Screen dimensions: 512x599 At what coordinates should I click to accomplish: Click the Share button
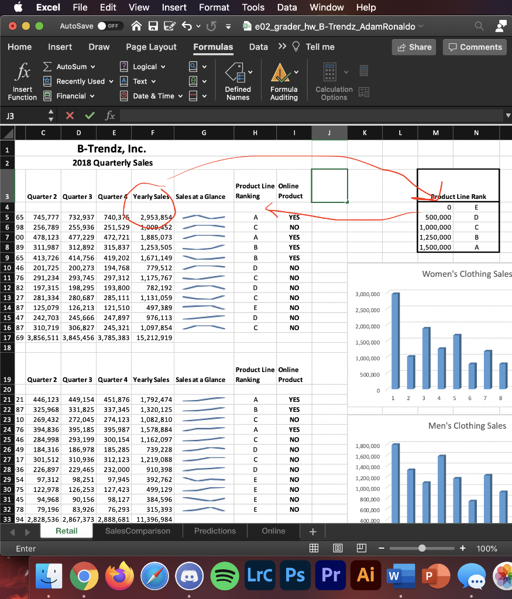(x=414, y=47)
